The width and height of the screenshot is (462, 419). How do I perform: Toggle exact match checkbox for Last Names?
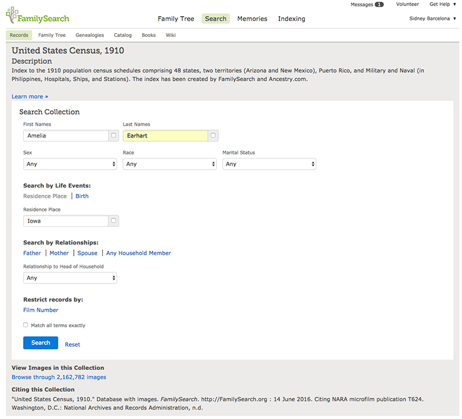213,136
